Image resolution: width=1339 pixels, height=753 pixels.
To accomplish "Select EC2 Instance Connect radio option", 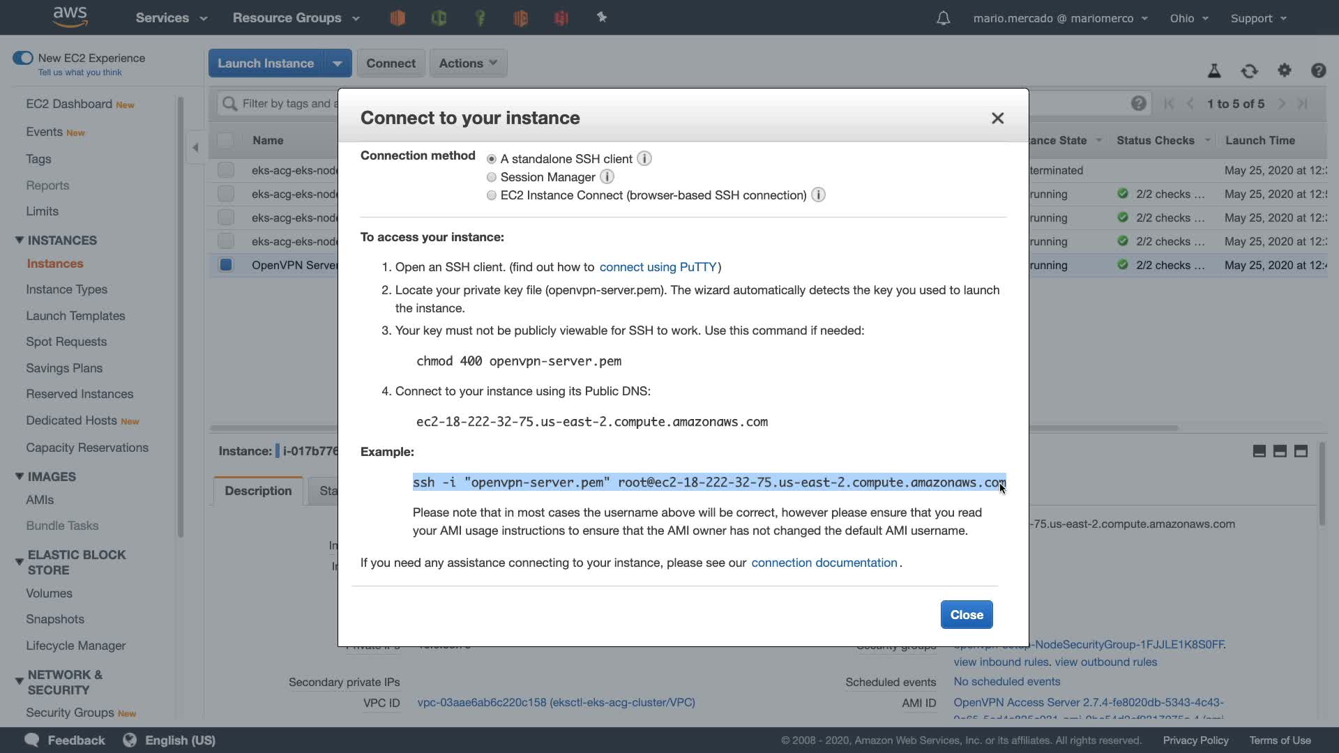I will tap(492, 195).
